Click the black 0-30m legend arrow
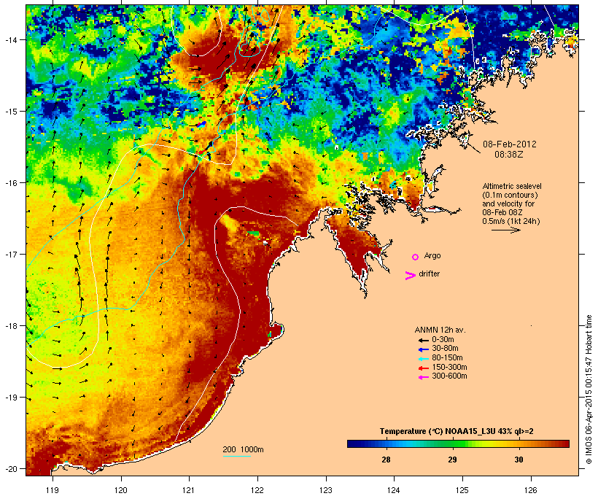Image resolution: width=598 pixels, height=496 pixels. tap(423, 340)
